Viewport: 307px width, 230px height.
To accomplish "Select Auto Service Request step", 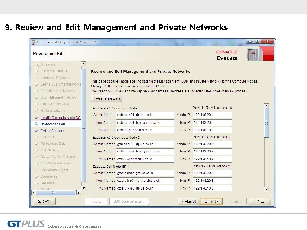I will click(x=56, y=163).
